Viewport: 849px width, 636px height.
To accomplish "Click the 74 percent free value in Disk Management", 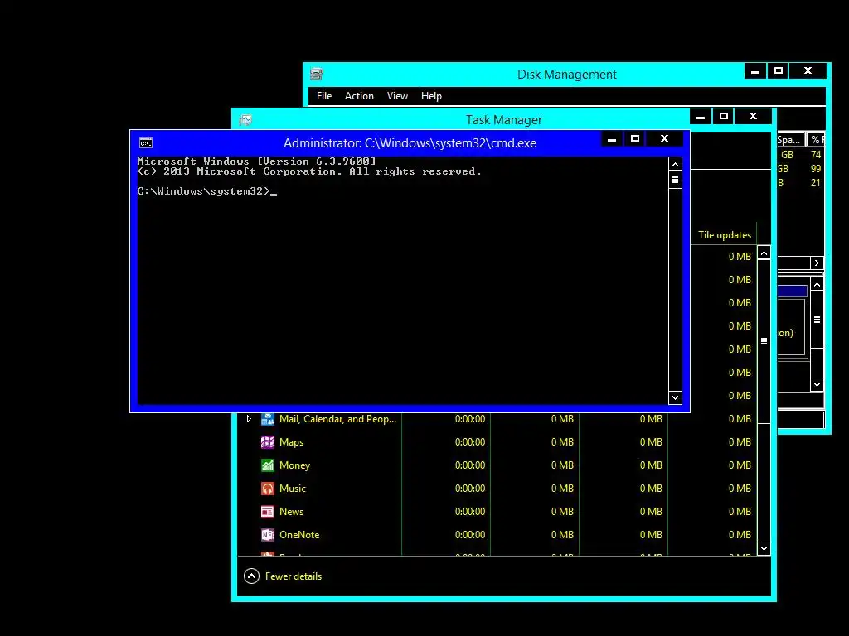I will point(816,155).
